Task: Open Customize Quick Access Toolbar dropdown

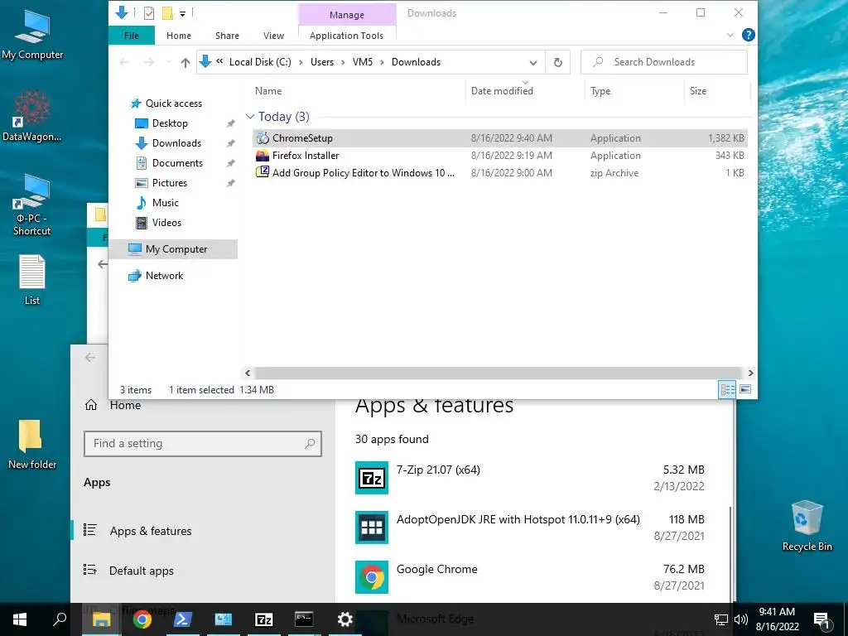Action: tap(182, 13)
